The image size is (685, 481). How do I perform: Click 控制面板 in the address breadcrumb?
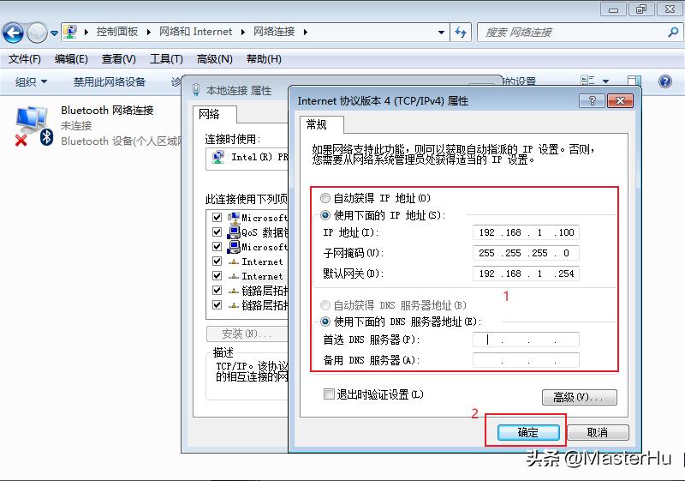point(117,32)
